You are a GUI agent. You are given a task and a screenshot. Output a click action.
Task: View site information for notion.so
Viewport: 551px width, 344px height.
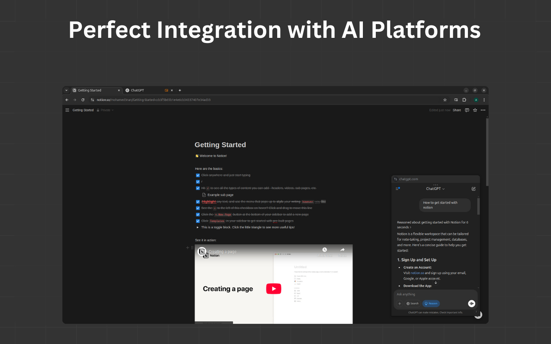coord(92,100)
